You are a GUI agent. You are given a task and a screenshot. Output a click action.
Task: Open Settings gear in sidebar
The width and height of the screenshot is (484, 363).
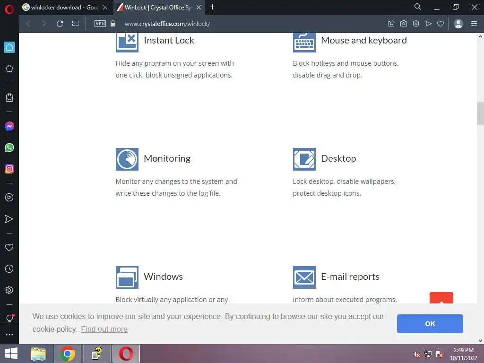(x=9, y=290)
